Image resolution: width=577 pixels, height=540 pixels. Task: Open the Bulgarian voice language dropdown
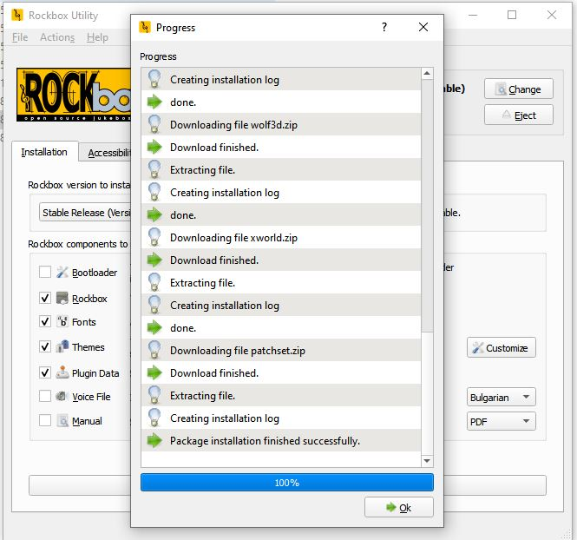coord(502,398)
